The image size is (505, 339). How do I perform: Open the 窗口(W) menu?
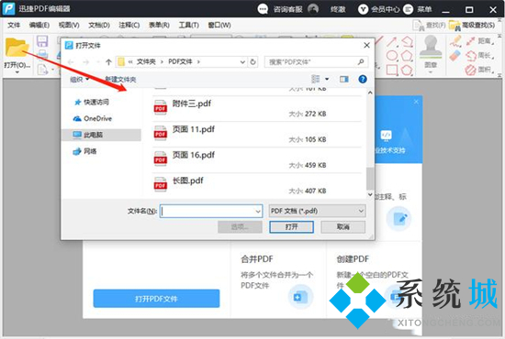pos(219,25)
